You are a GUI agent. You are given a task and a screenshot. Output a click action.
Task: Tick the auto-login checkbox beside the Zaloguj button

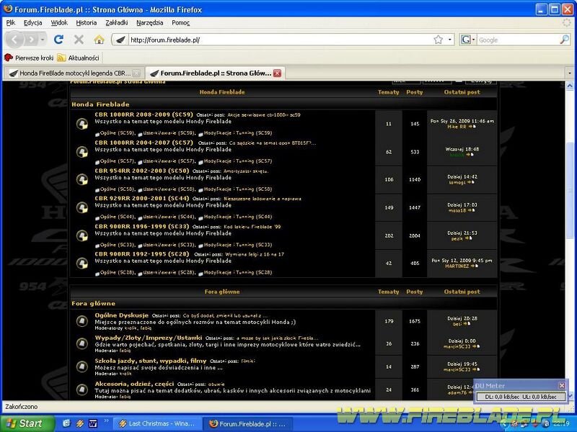tap(459, 81)
